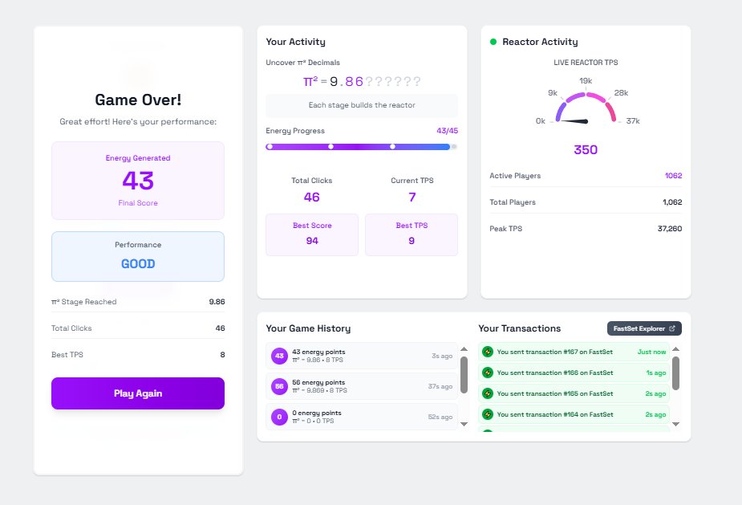Click the 'Your Game History' heading
Image resolution: width=742 pixels, height=505 pixels.
point(308,328)
